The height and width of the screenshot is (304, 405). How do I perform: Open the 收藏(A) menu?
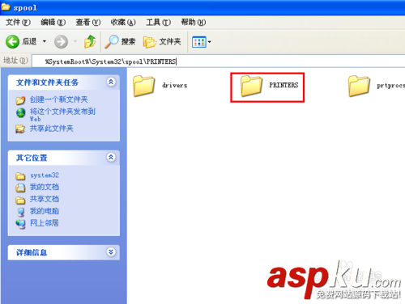click(123, 22)
